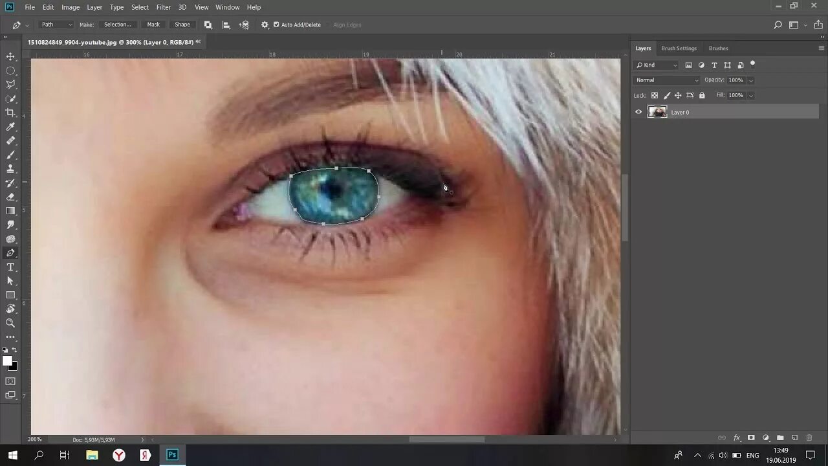Open the Filter menu
Viewport: 828px width, 466px height.
coord(163,7)
